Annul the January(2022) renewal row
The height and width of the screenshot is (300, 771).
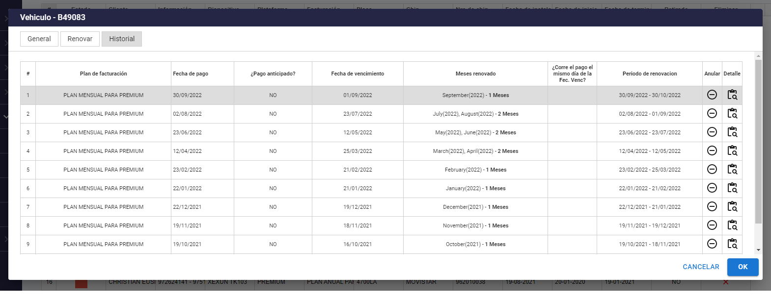[x=712, y=188]
